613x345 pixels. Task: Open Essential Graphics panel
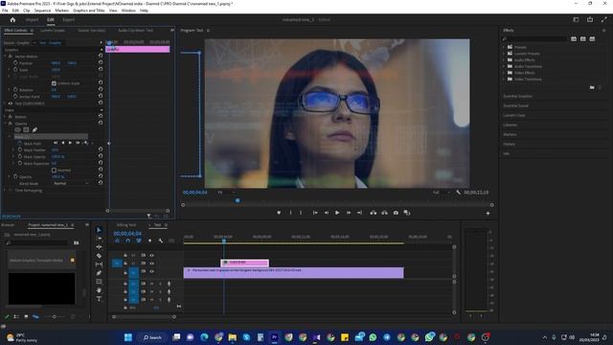coord(517,96)
